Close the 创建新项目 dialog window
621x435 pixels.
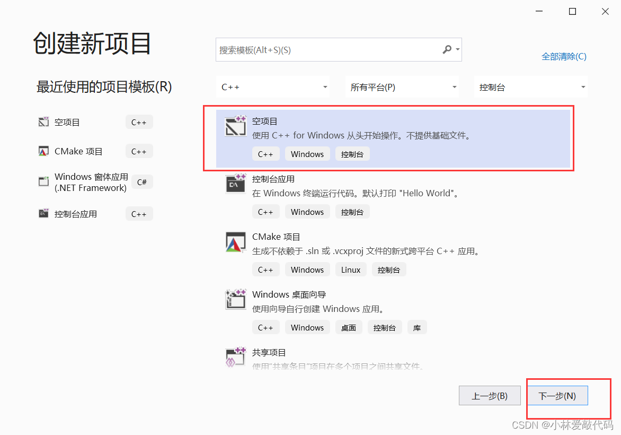pyautogui.click(x=605, y=12)
